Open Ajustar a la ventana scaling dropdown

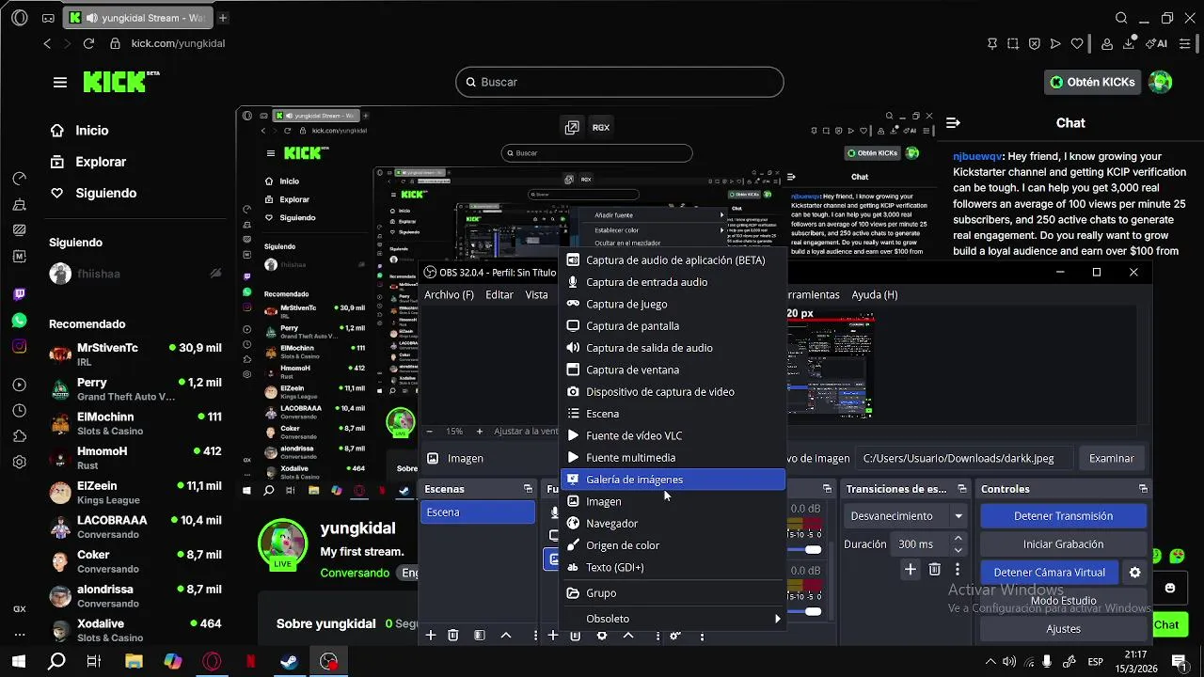pos(526,432)
